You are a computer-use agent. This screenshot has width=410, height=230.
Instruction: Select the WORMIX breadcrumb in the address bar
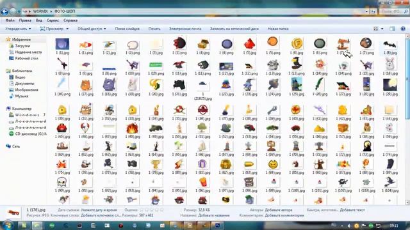(x=40, y=11)
